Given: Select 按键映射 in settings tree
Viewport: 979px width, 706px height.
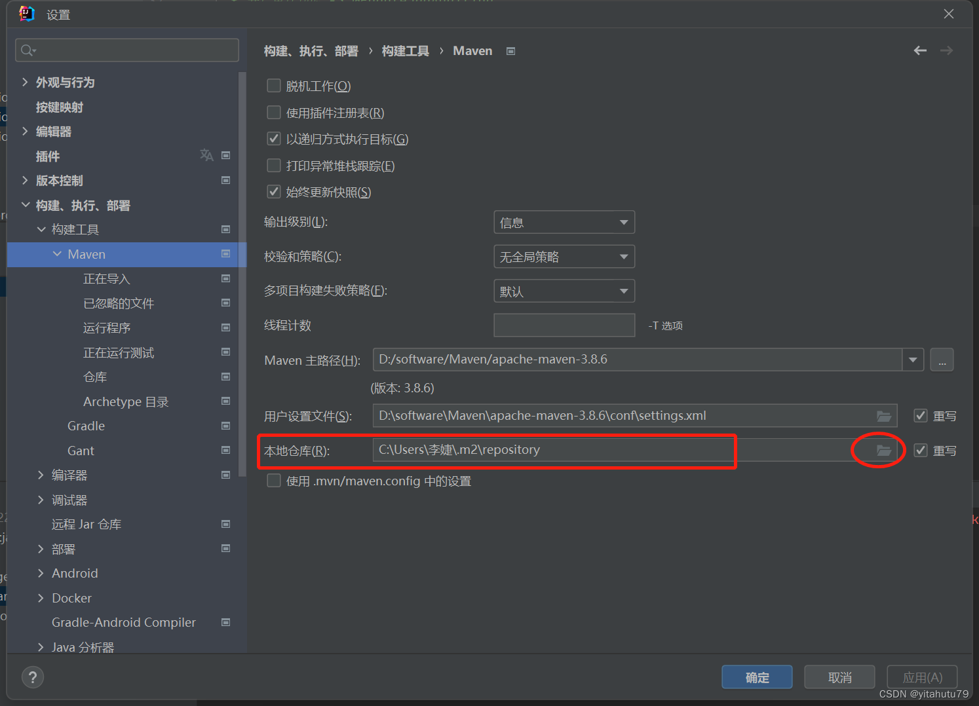Looking at the screenshot, I should pyautogui.click(x=60, y=107).
